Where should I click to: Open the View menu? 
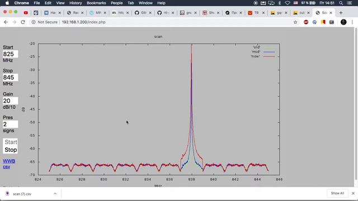click(x=60, y=3)
